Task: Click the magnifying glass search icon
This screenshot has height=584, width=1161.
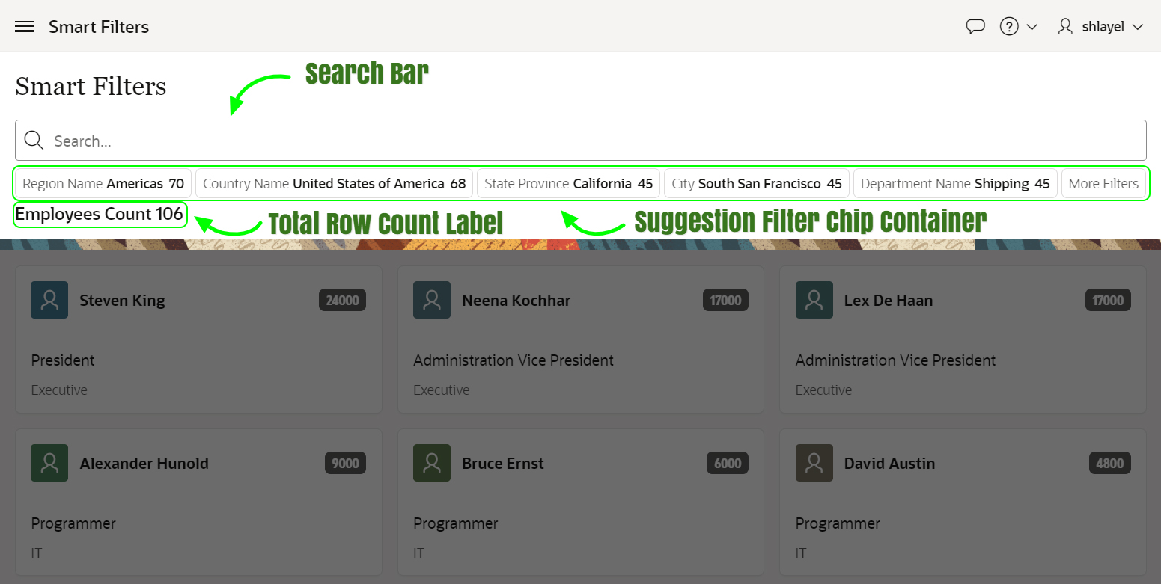Action: click(34, 141)
